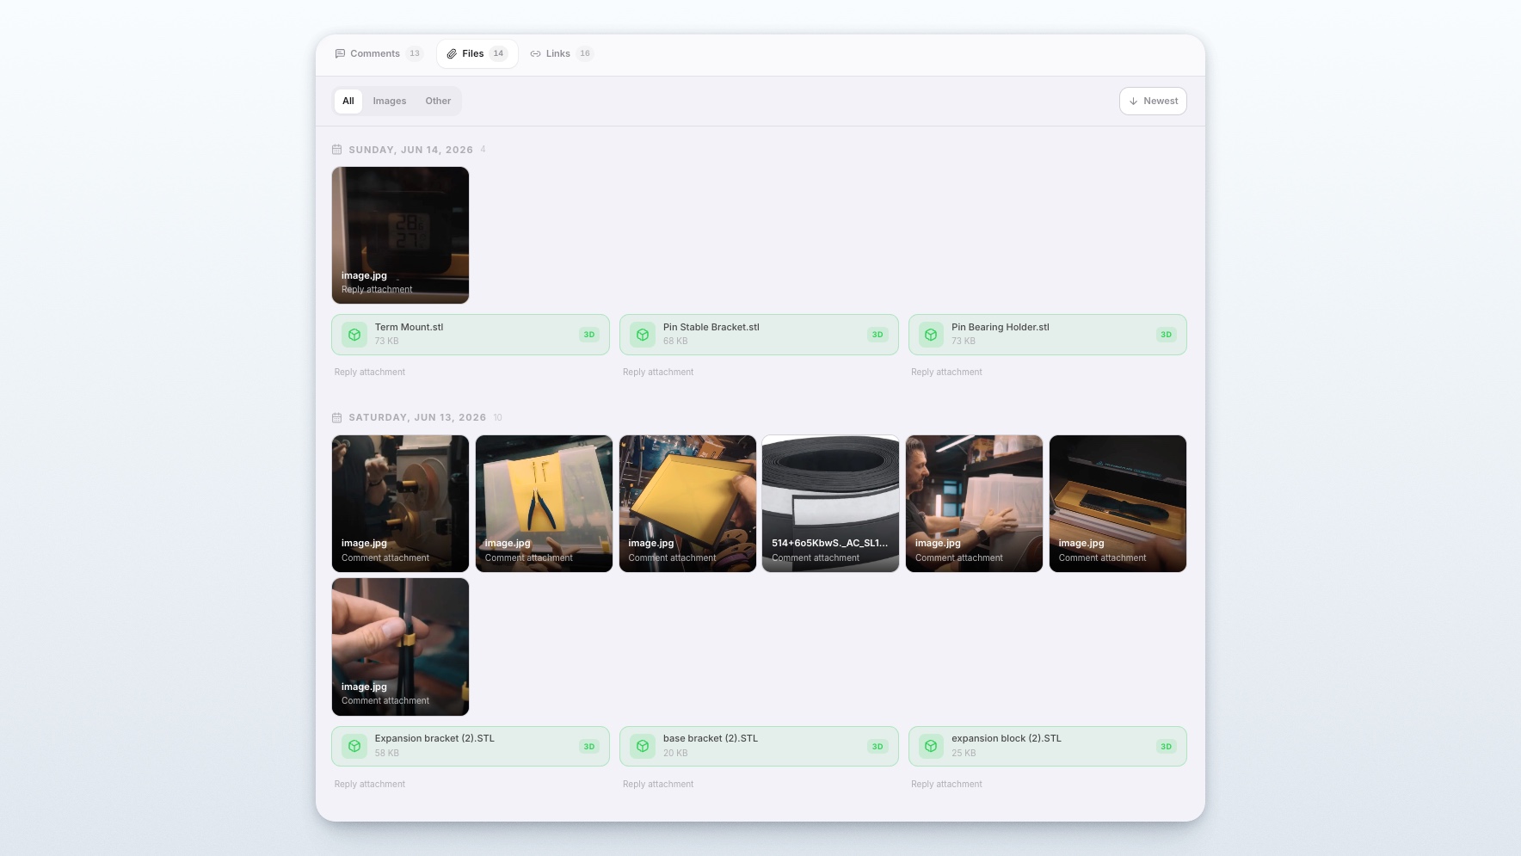This screenshot has width=1521, height=856.
Task: Click the cube icon for Pin Stable Bracket.stl
Action: click(x=643, y=335)
